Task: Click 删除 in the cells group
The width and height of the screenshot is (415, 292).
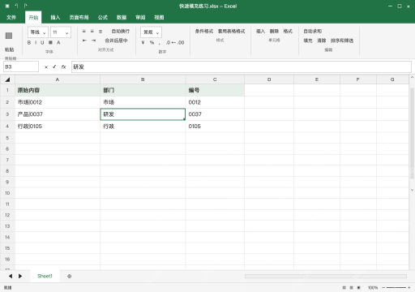Action: (x=274, y=32)
